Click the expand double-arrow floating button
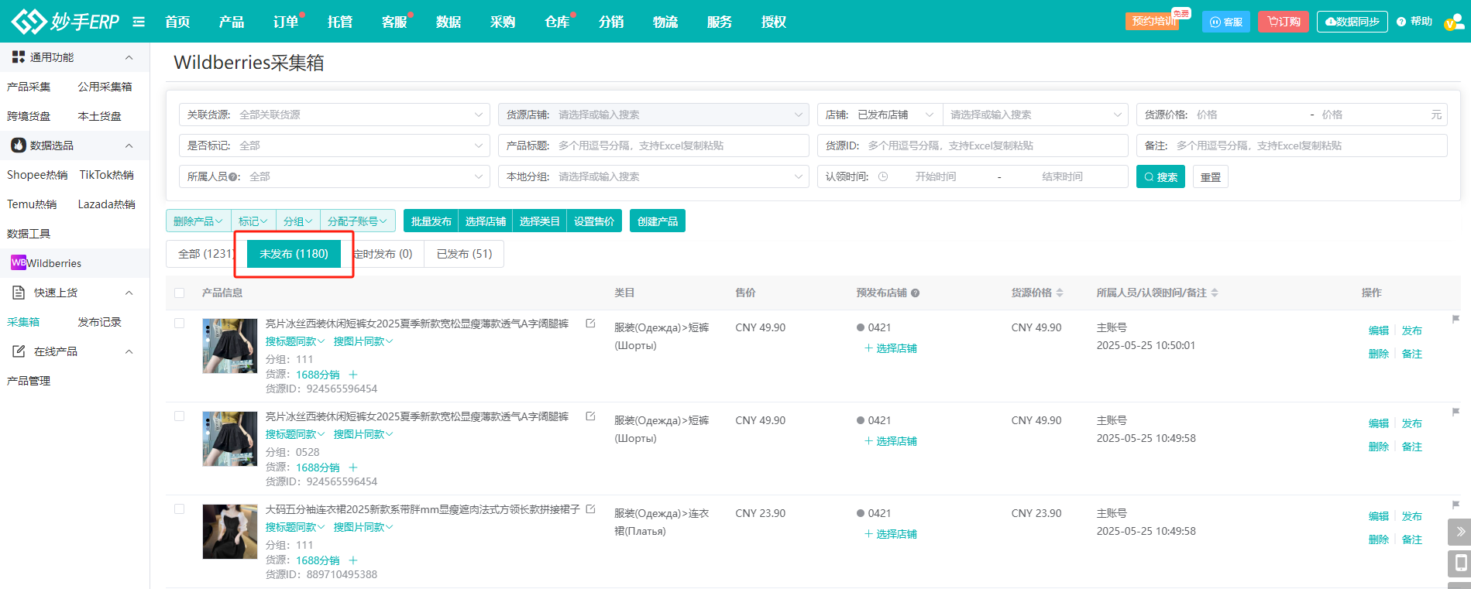This screenshot has height=589, width=1471. 1459,532
